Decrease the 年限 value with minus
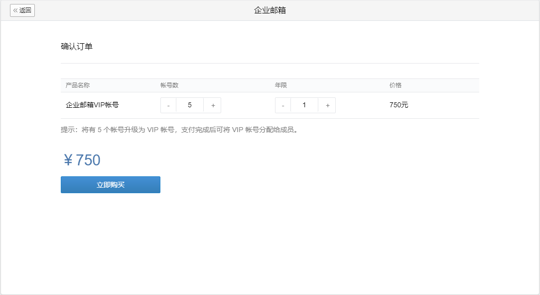Viewport: 540px width, 295px height. click(x=283, y=105)
